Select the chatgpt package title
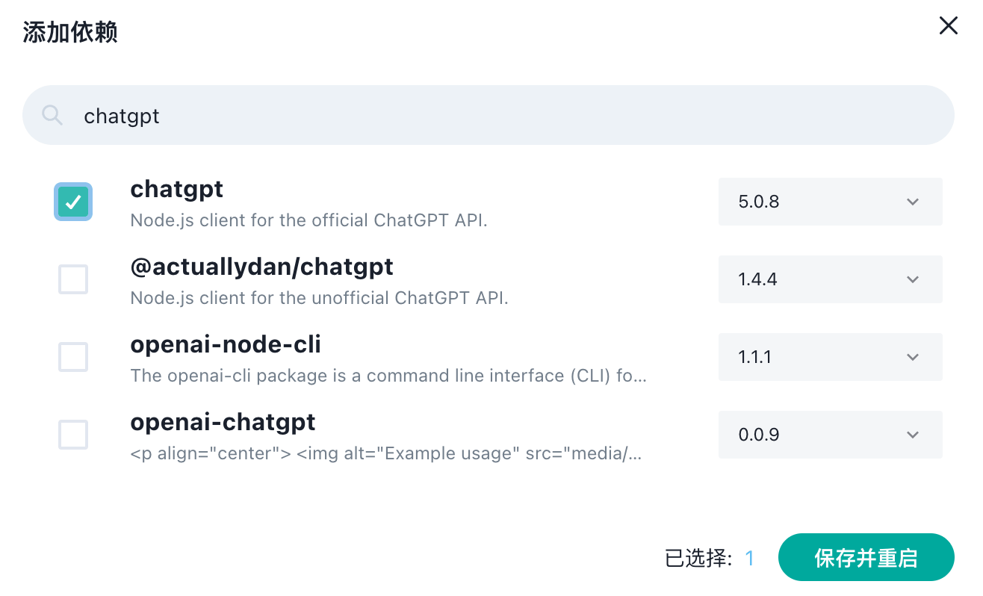The image size is (983, 596). click(177, 190)
